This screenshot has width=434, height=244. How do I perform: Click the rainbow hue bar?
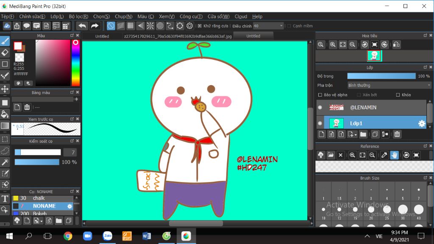75,63
